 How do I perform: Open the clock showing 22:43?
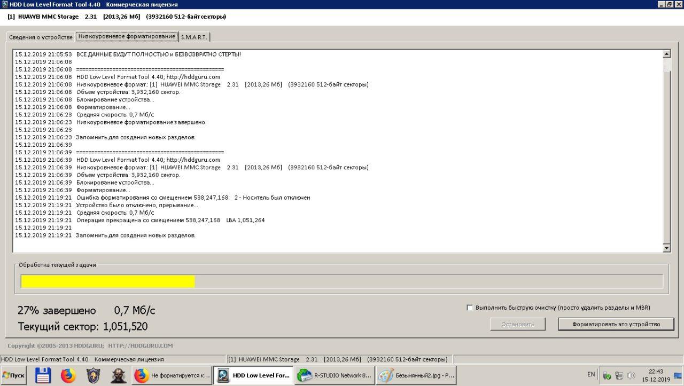656,375
